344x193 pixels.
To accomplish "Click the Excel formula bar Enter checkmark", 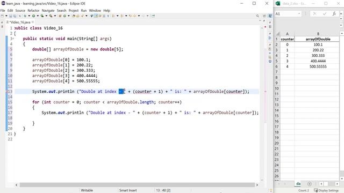I will (x=325, y=13).
